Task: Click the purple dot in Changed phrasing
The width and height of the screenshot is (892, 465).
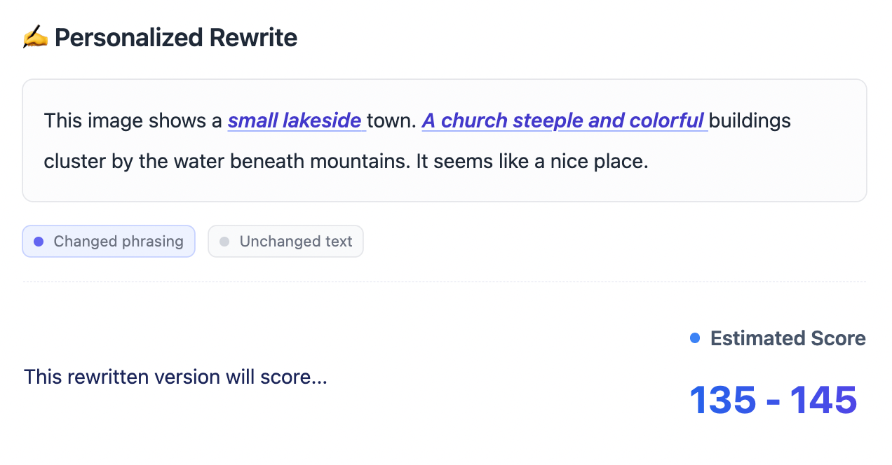Action: coord(39,242)
